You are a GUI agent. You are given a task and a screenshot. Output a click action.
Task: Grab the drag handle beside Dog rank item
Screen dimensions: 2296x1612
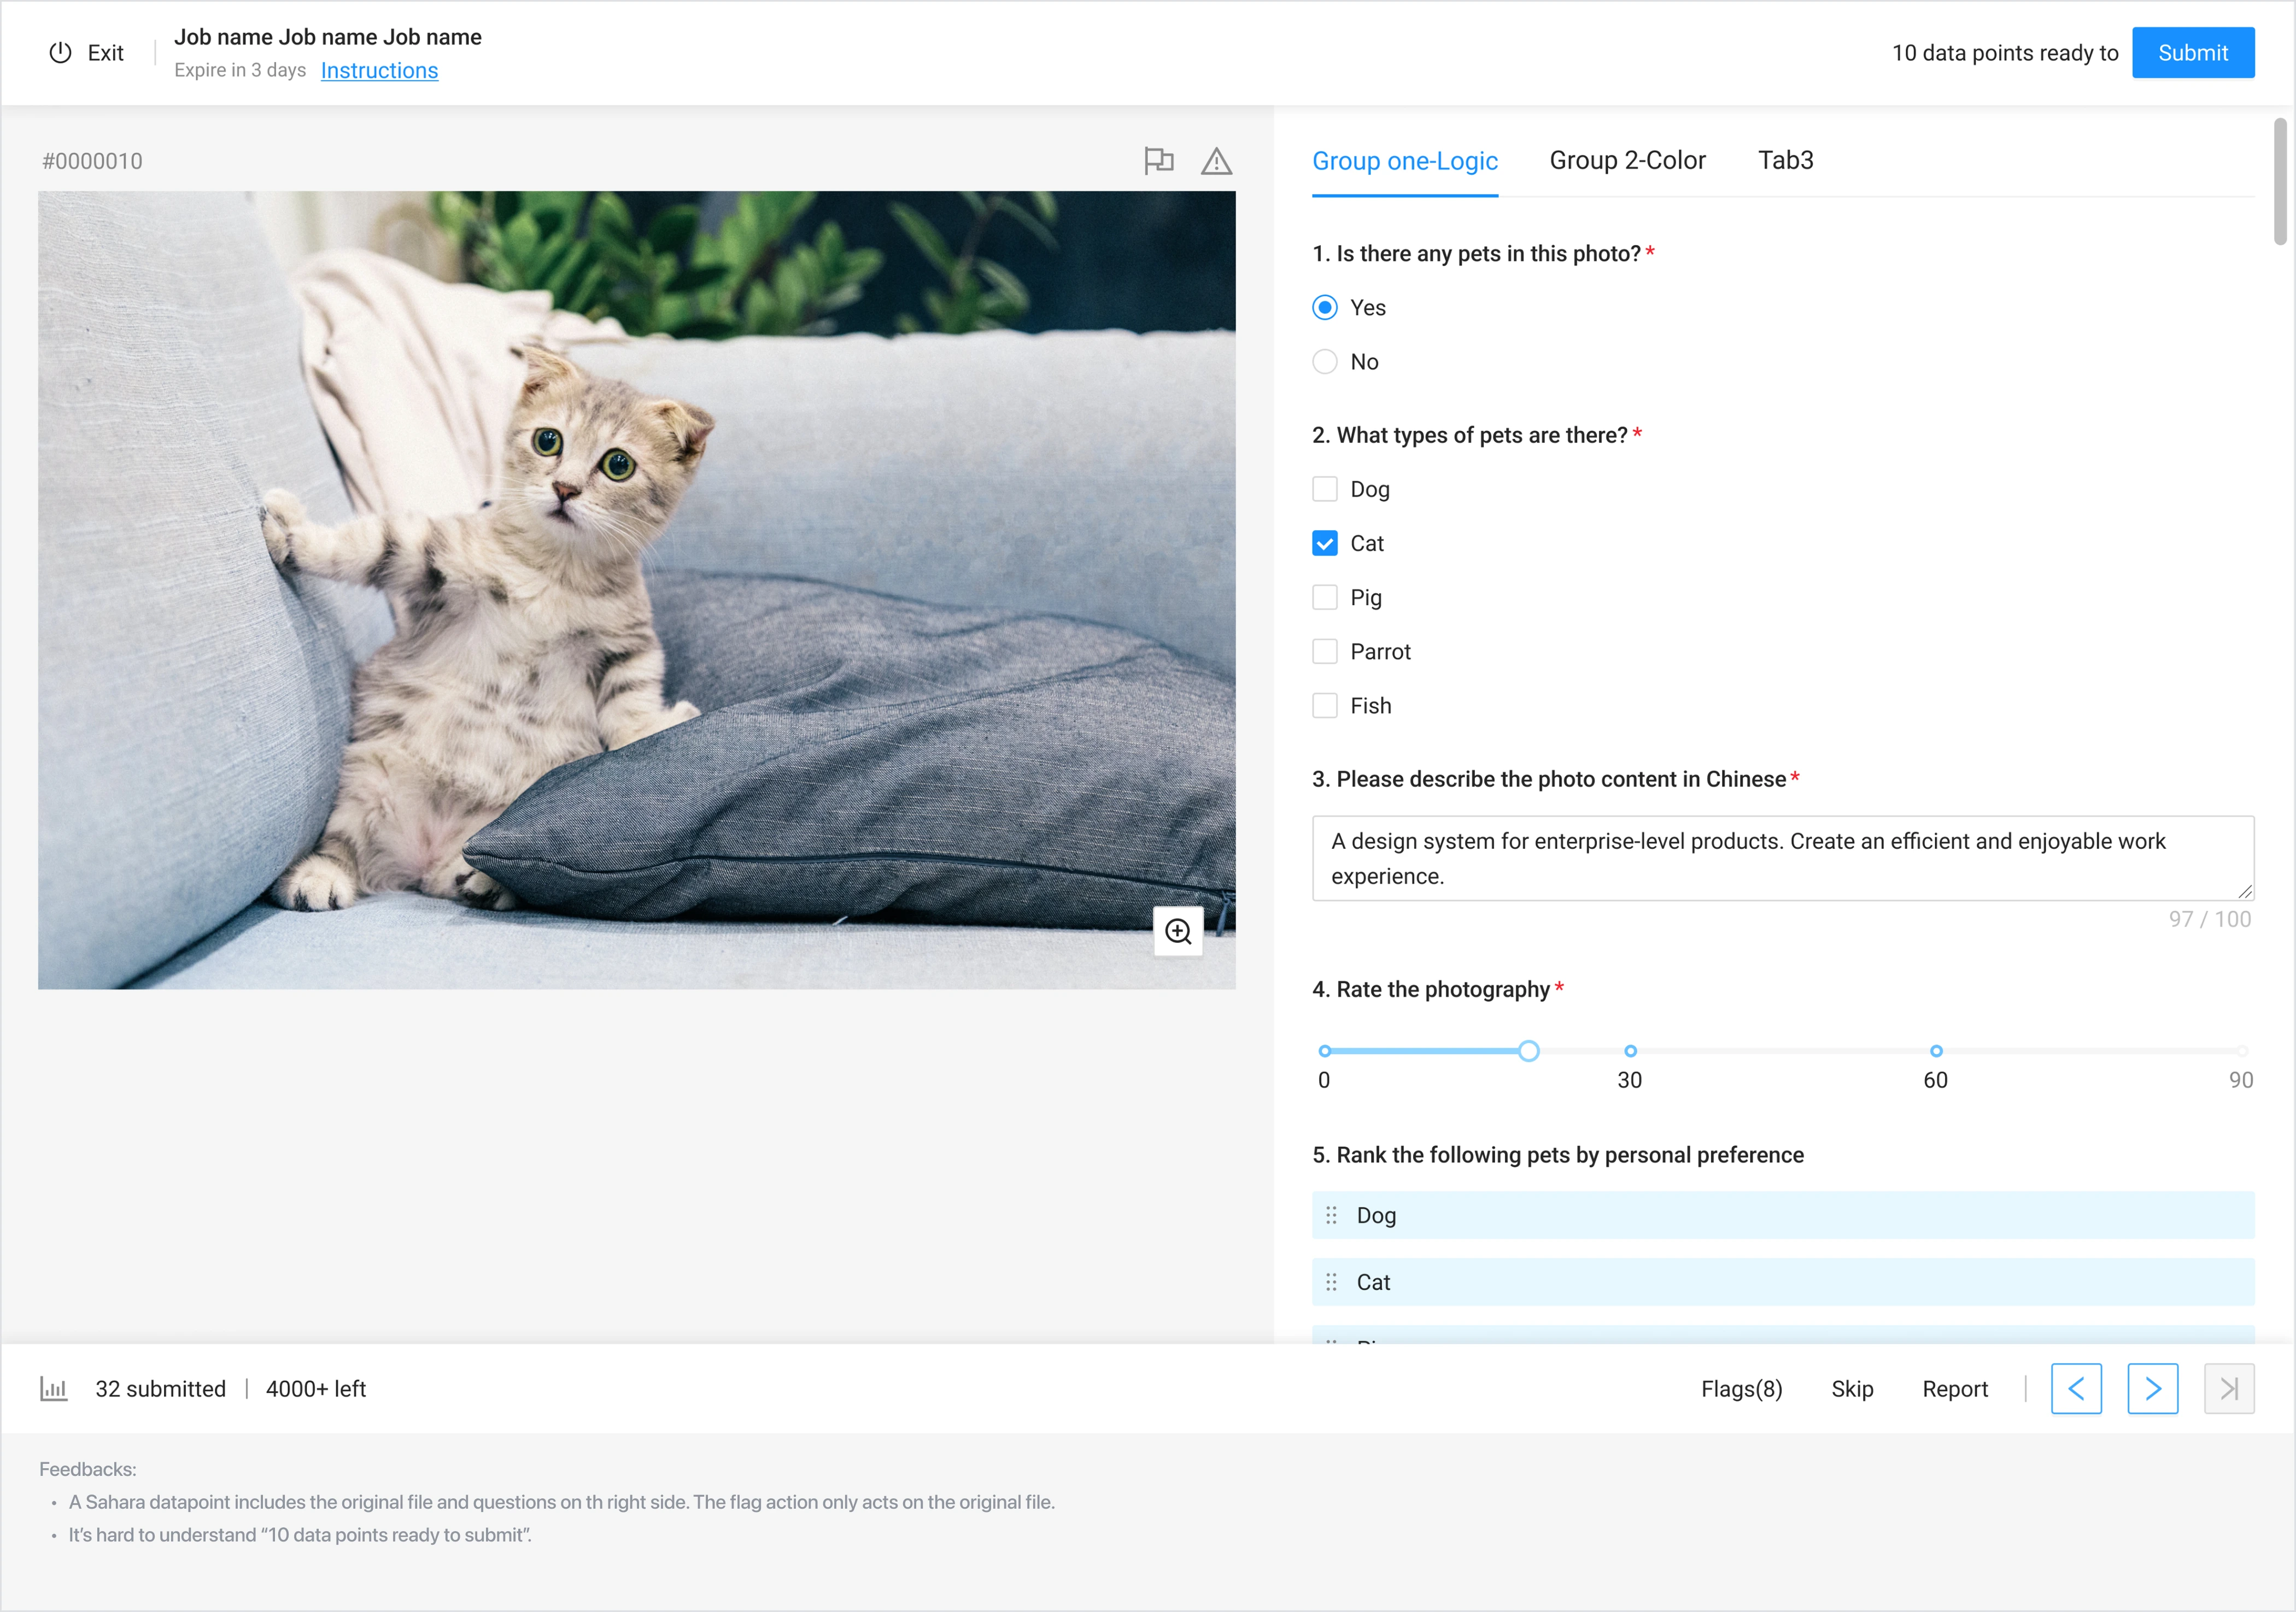tap(1331, 1215)
